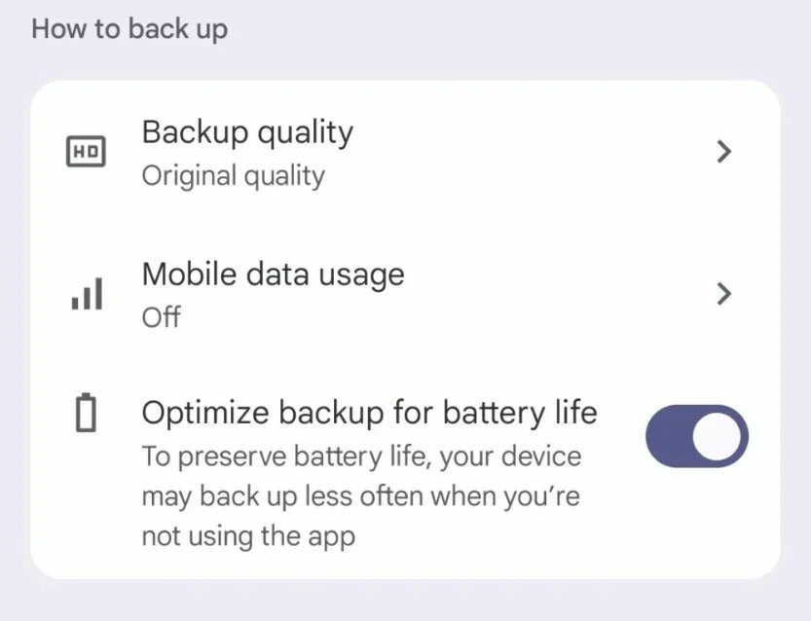Tap the 'may back up less often' line
811x621 pixels.
(360, 496)
